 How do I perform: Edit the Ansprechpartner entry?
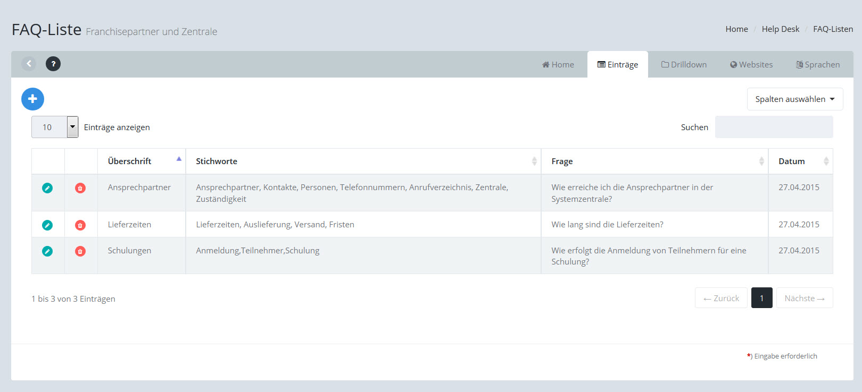click(47, 188)
